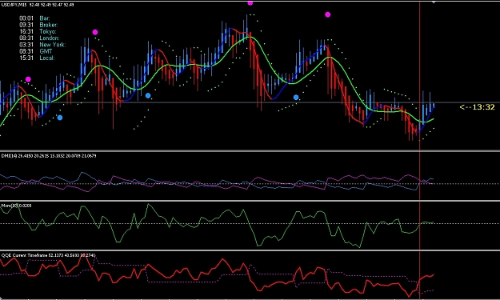
Task: Click the 03:31 New York time value
Action: click(26, 45)
